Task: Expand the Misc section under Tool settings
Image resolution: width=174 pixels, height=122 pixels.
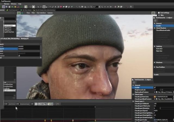Action: (x=159, y=15)
